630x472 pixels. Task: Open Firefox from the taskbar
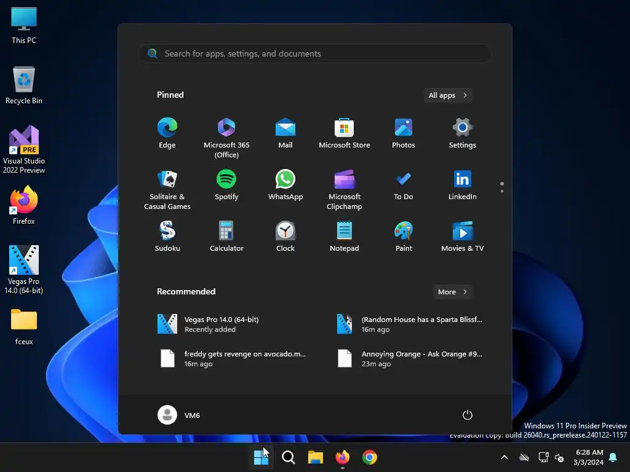[x=342, y=457]
